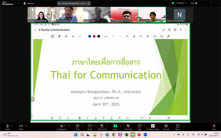Viewport: 221px width, 138px height.
Task: Toggle italic formatting
Action: pyautogui.click(x=88, y=118)
